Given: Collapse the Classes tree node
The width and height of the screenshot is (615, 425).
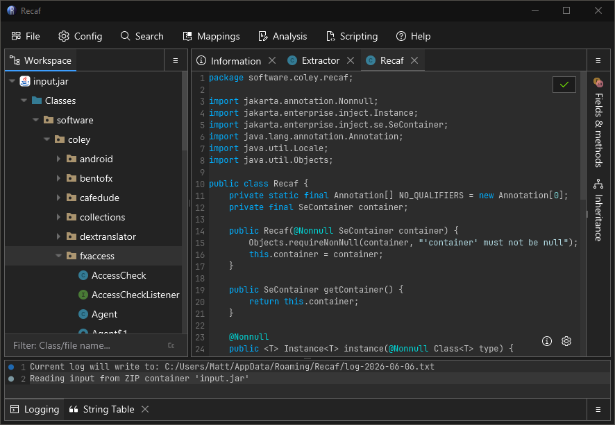Looking at the screenshot, I should [24, 101].
